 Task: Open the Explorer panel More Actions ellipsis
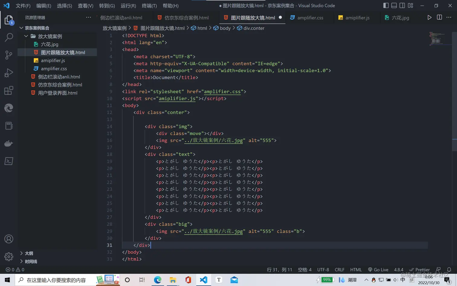[x=89, y=18]
